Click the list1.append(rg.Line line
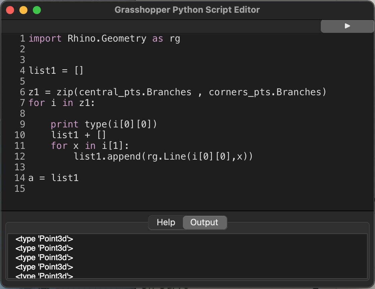Viewport: 375px width, 289px height. [163, 156]
